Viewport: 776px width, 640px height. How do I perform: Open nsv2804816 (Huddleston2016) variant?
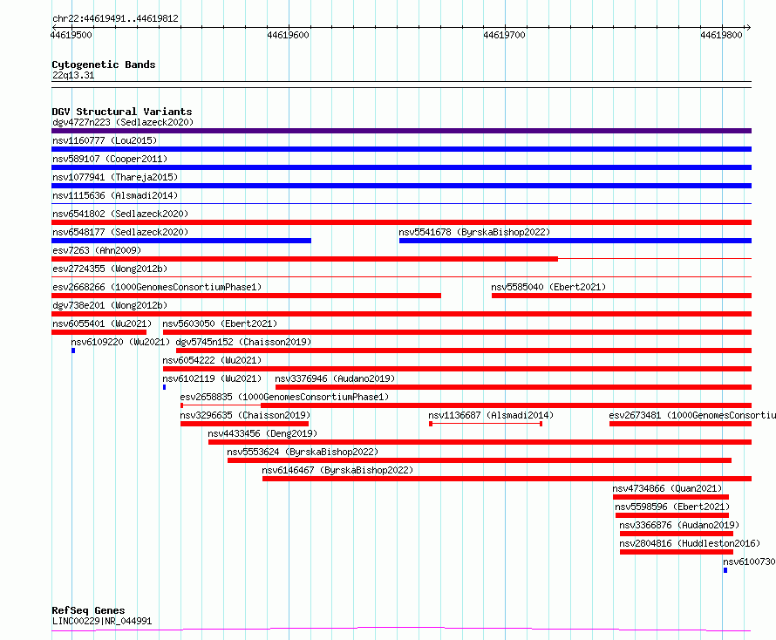(690, 543)
